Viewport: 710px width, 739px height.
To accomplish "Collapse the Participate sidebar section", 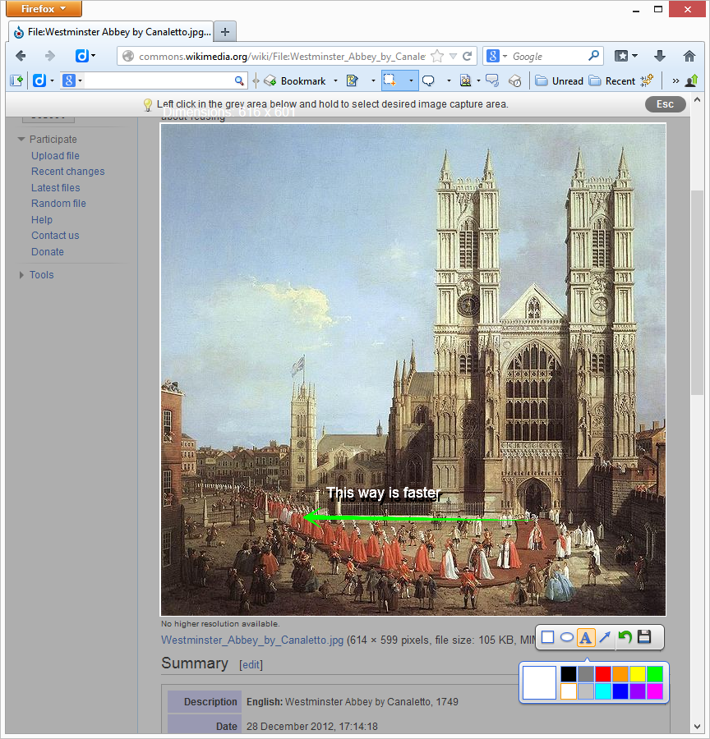I will 21,139.
